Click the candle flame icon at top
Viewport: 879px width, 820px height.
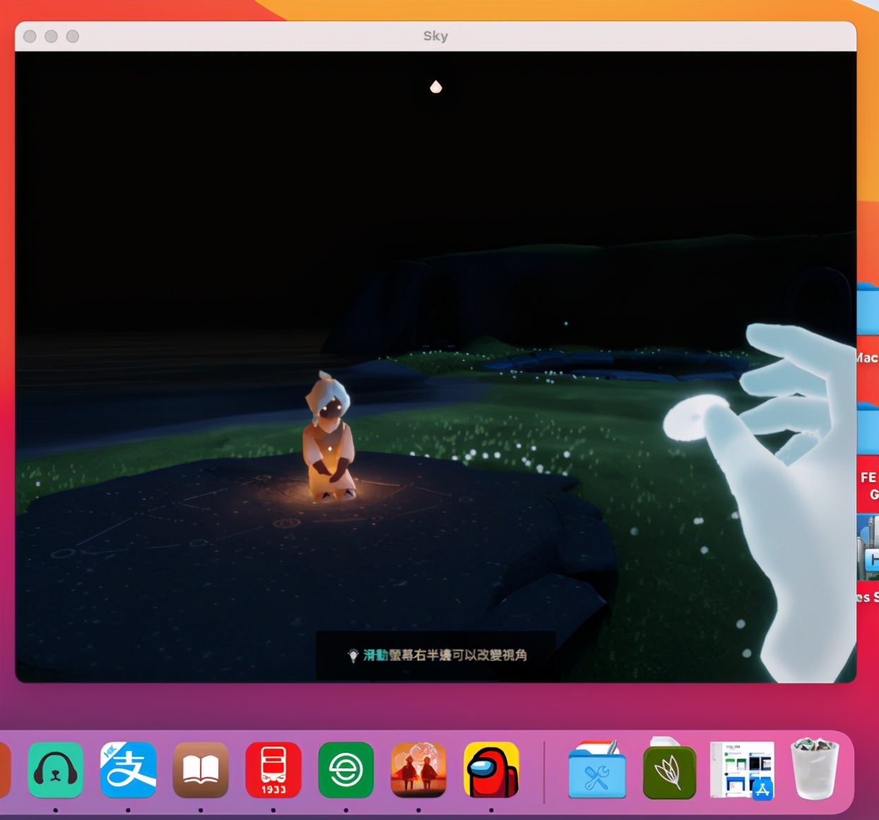point(436,87)
